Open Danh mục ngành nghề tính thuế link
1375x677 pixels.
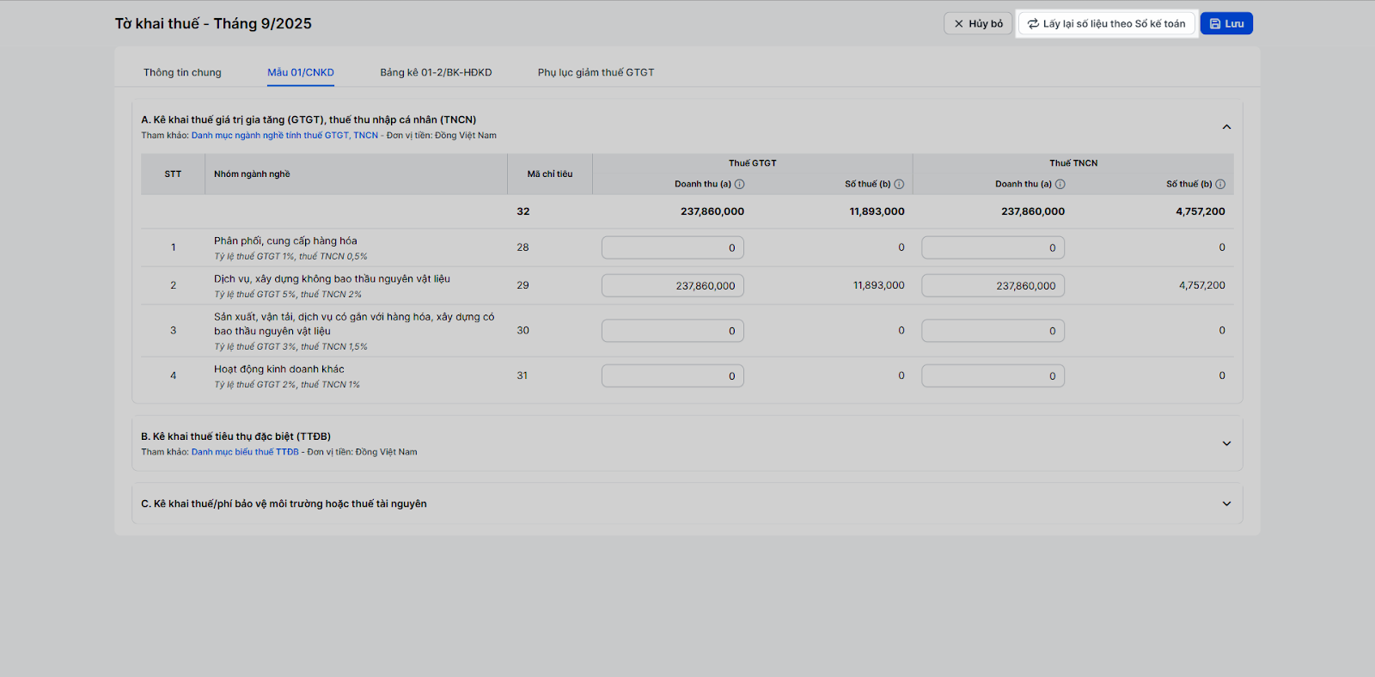click(284, 136)
